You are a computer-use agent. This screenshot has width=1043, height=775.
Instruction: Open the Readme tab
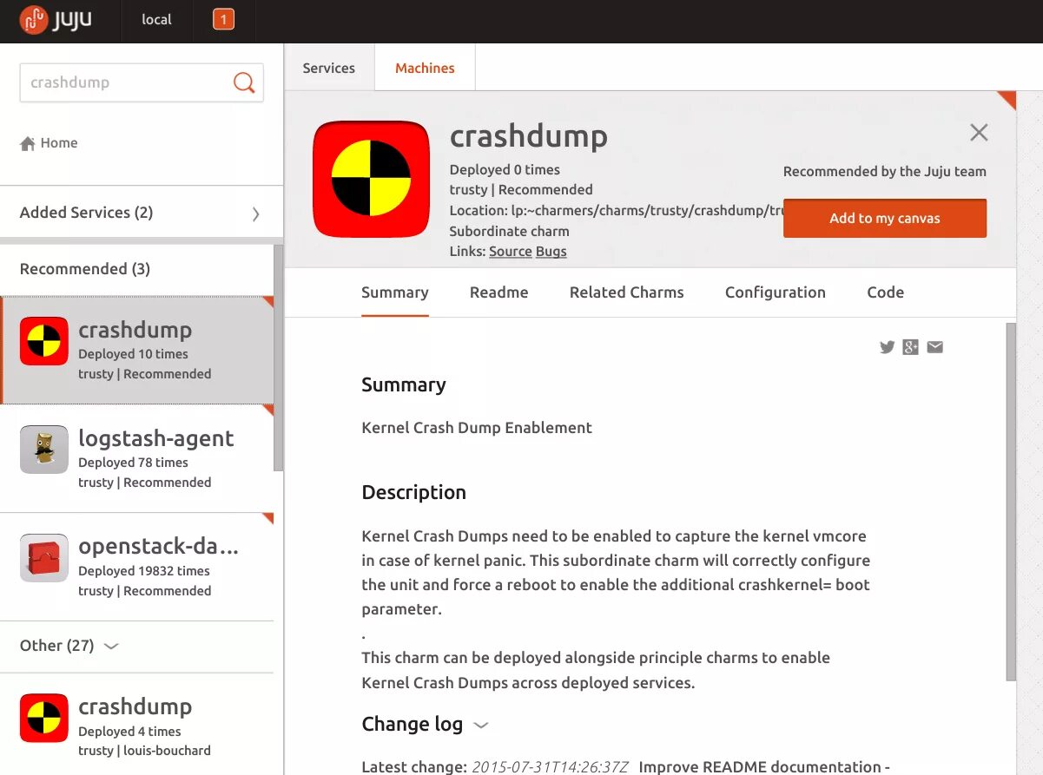(x=498, y=292)
